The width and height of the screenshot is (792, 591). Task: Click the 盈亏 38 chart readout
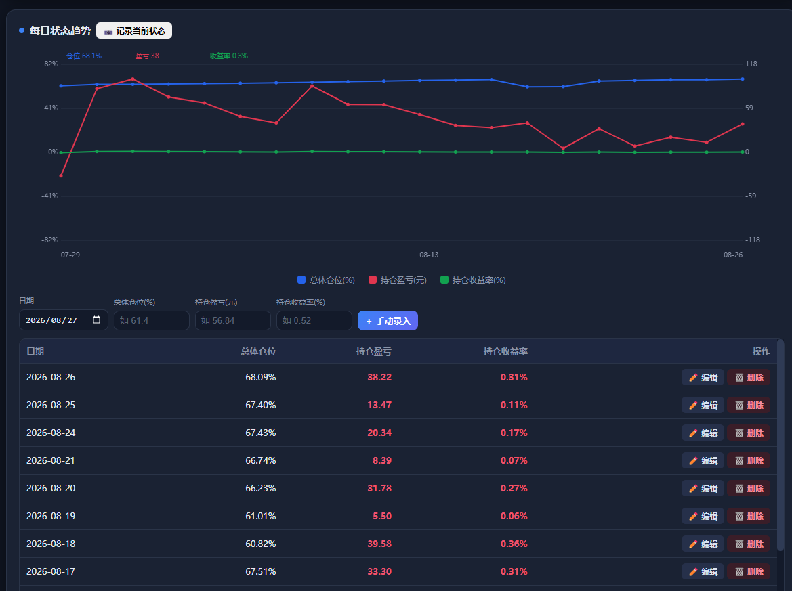(x=147, y=56)
